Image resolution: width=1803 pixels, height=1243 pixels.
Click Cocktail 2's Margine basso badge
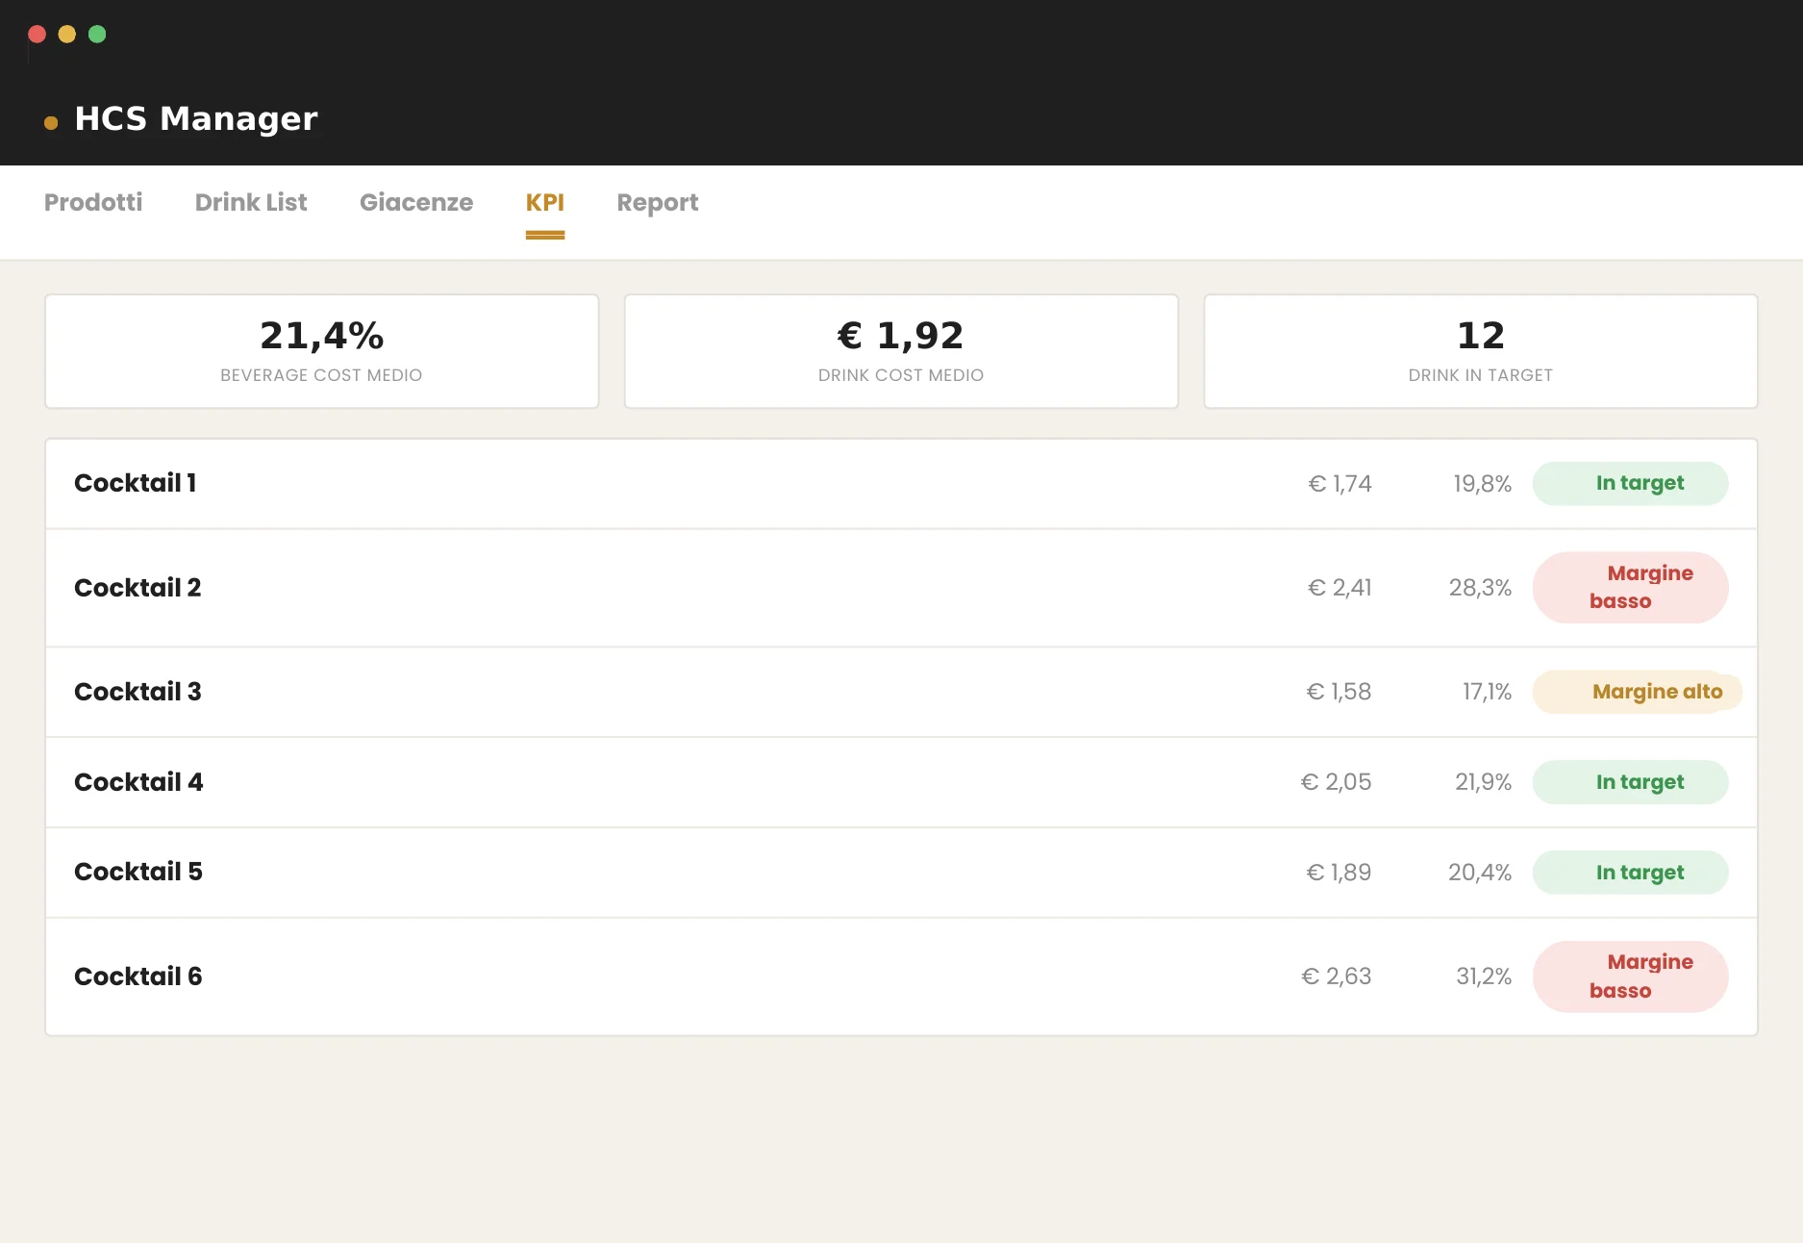[1631, 588]
